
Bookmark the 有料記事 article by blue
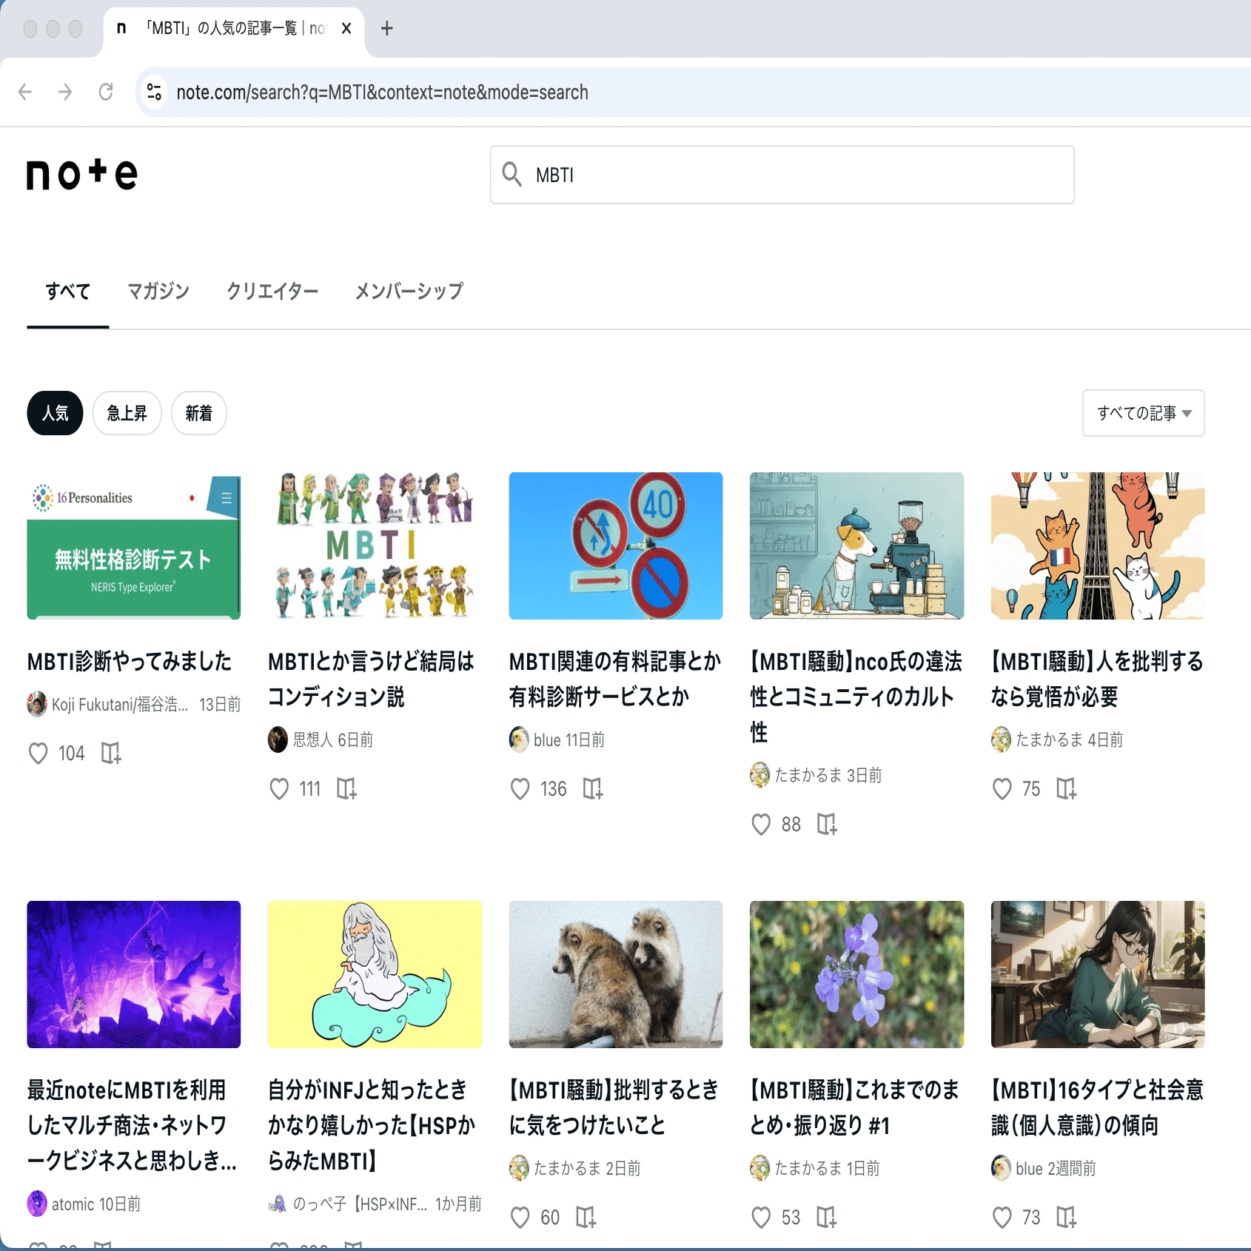(x=593, y=788)
